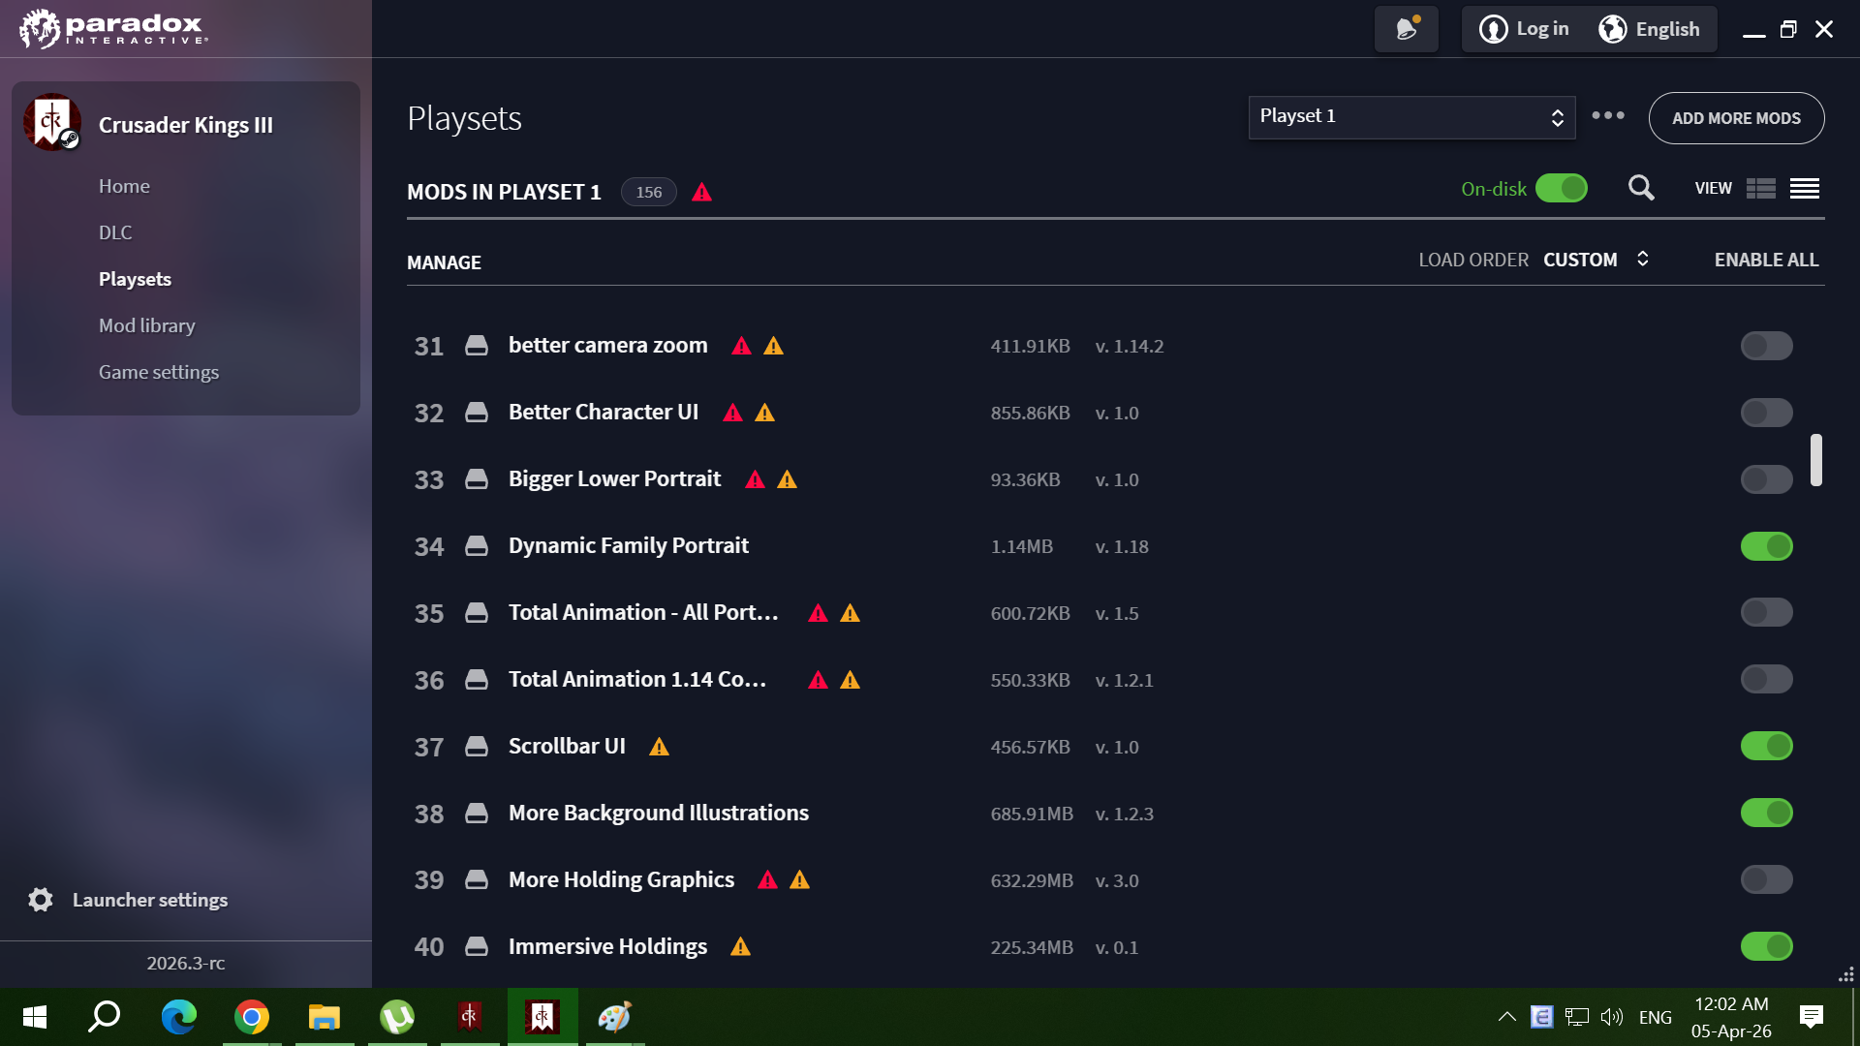Open the Windows action center notifications
Image resolution: width=1860 pixels, height=1046 pixels.
[1811, 1017]
